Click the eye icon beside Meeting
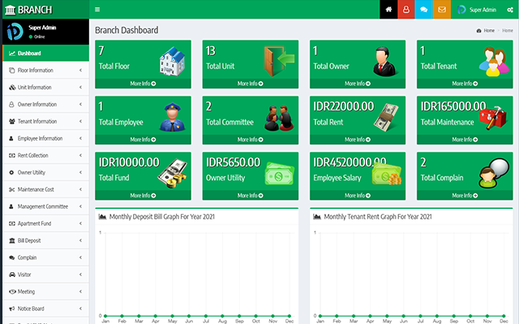The height and width of the screenshot is (324, 519). [12, 292]
